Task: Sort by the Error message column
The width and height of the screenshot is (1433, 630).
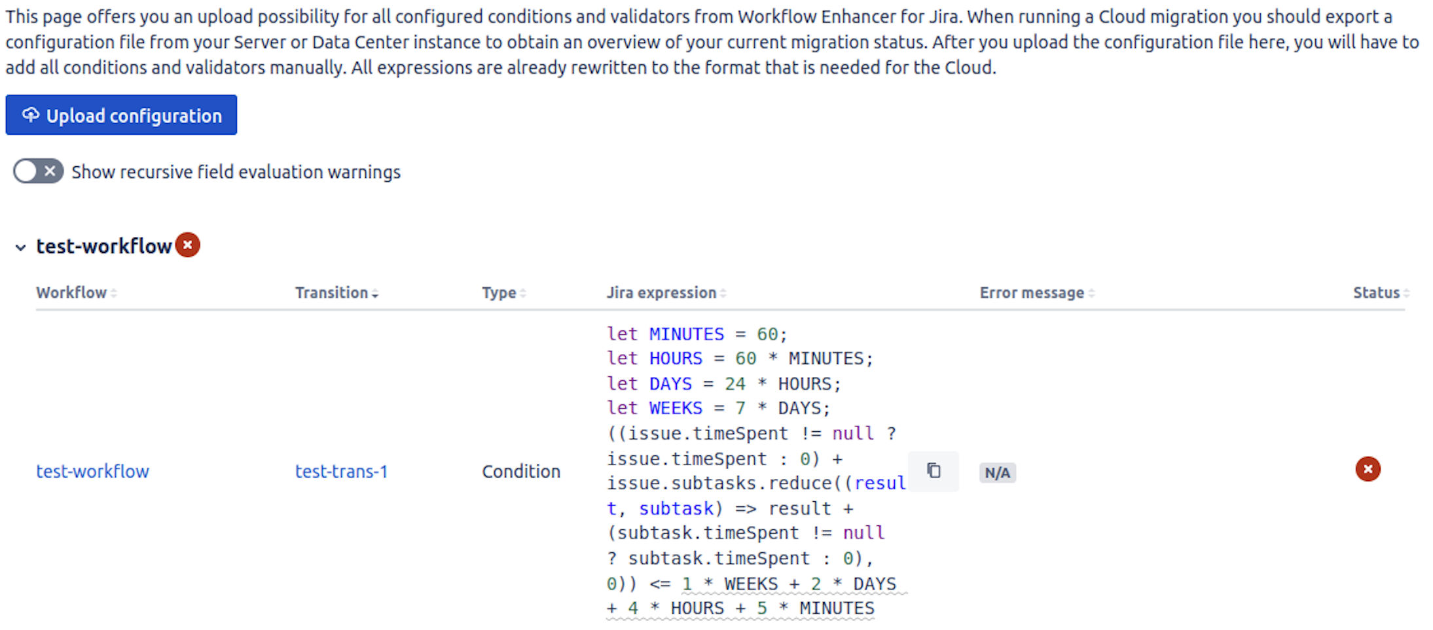Action: (1037, 292)
